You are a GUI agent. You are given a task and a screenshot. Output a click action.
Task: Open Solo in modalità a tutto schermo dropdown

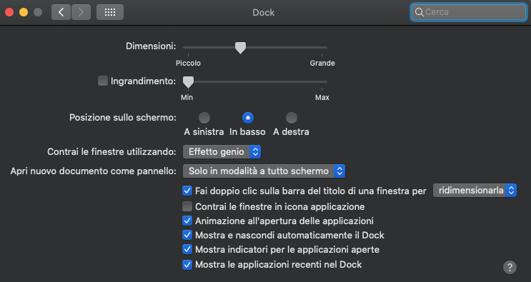(264, 171)
